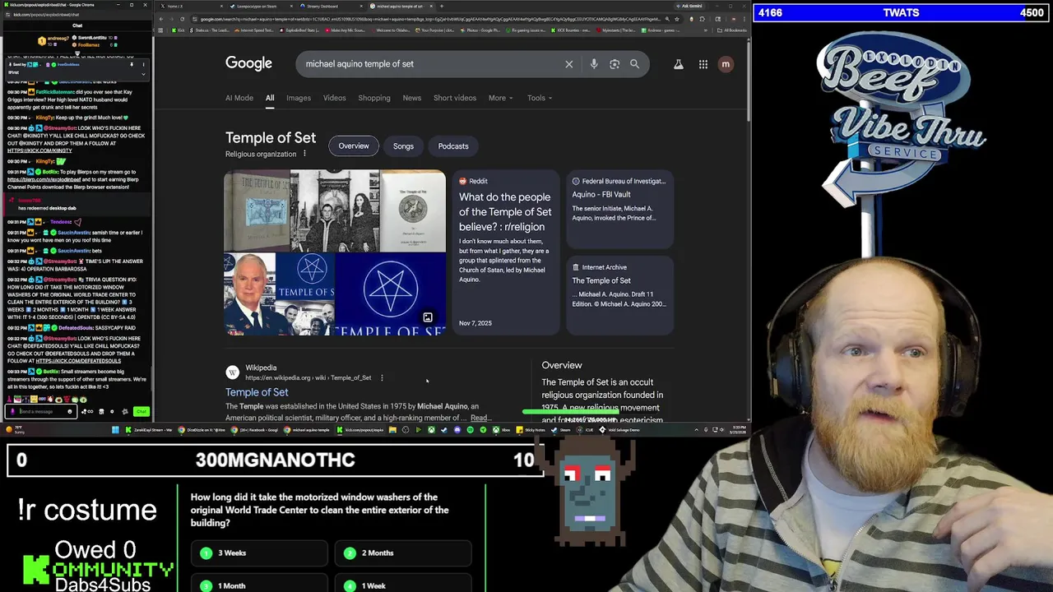This screenshot has width=1053, height=592.
Task: Open Temple of Set panel options
Action: tap(304, 154)
